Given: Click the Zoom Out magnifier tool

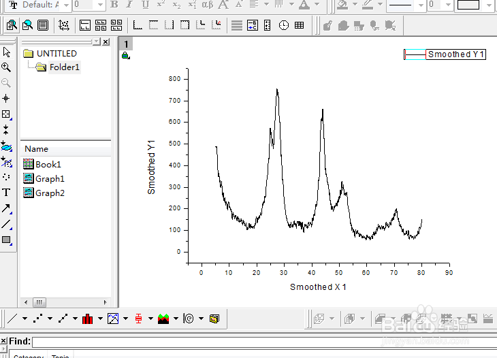Looking at the screenshot, I should (6, 83).
